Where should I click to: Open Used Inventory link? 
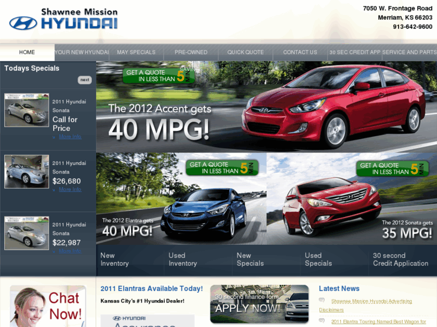click(x=183, y=259)
